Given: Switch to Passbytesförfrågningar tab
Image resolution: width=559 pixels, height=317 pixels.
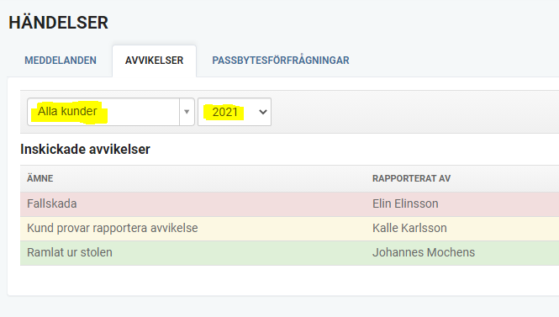Looking at the screenshot, I should click(x=281, y=61).
